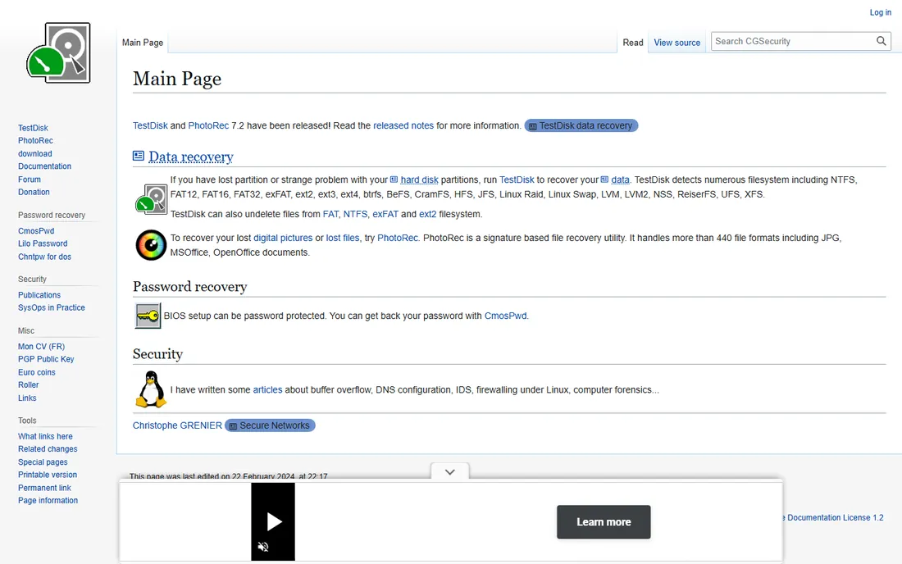Open the PGP Public Key link
The height and width of the screenshot is (564, 902).
[x=46, y=359]
